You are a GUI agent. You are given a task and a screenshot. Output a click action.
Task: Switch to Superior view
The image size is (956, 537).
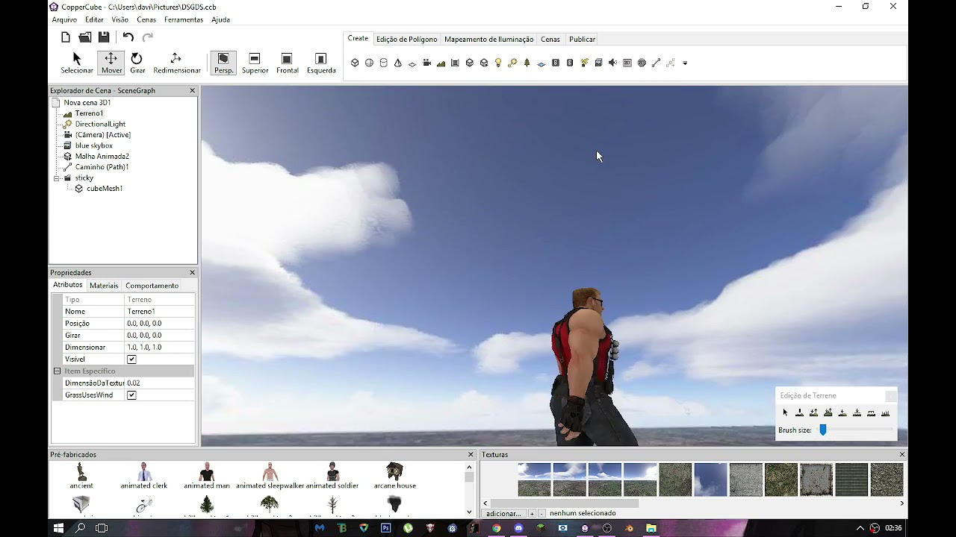[x=255, y=63]
